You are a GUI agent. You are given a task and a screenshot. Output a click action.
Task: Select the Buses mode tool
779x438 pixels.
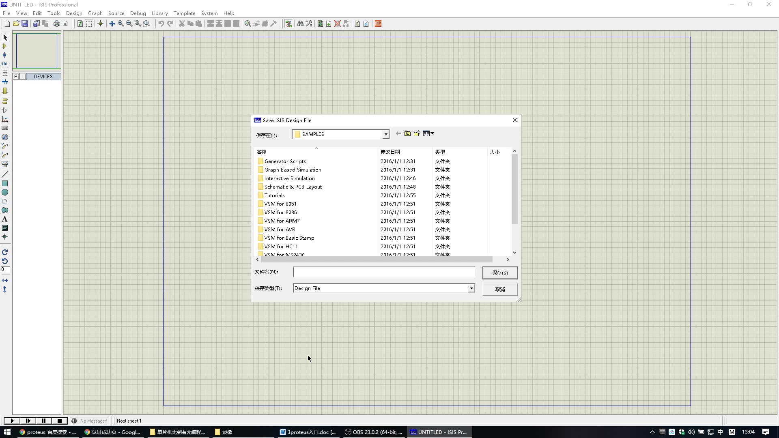click(5, 82)
